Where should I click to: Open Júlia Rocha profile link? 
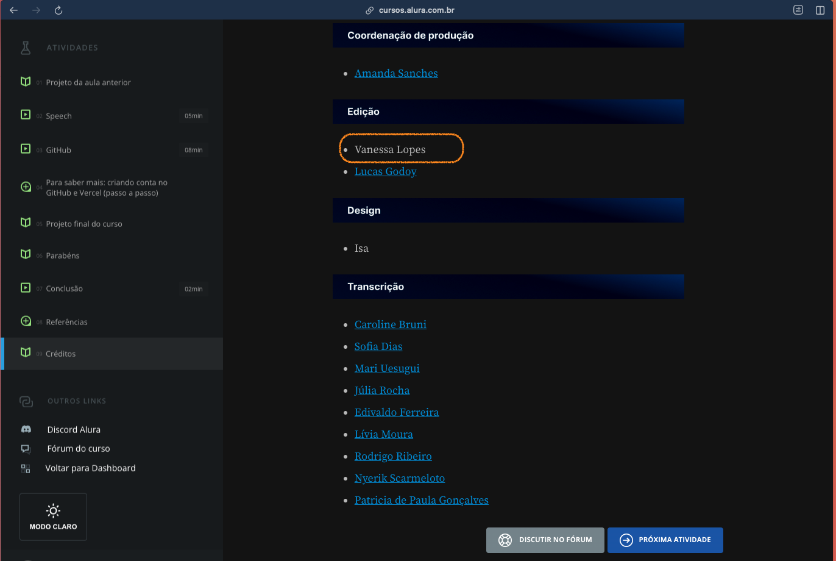[382, 390]
